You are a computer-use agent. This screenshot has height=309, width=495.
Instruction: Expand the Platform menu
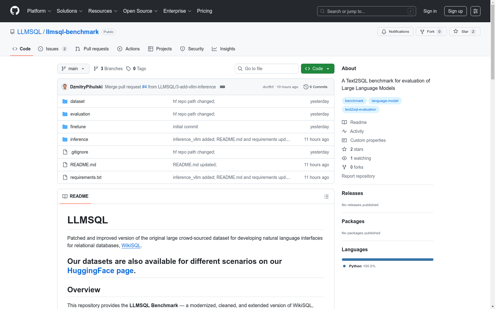coord(39,11)
